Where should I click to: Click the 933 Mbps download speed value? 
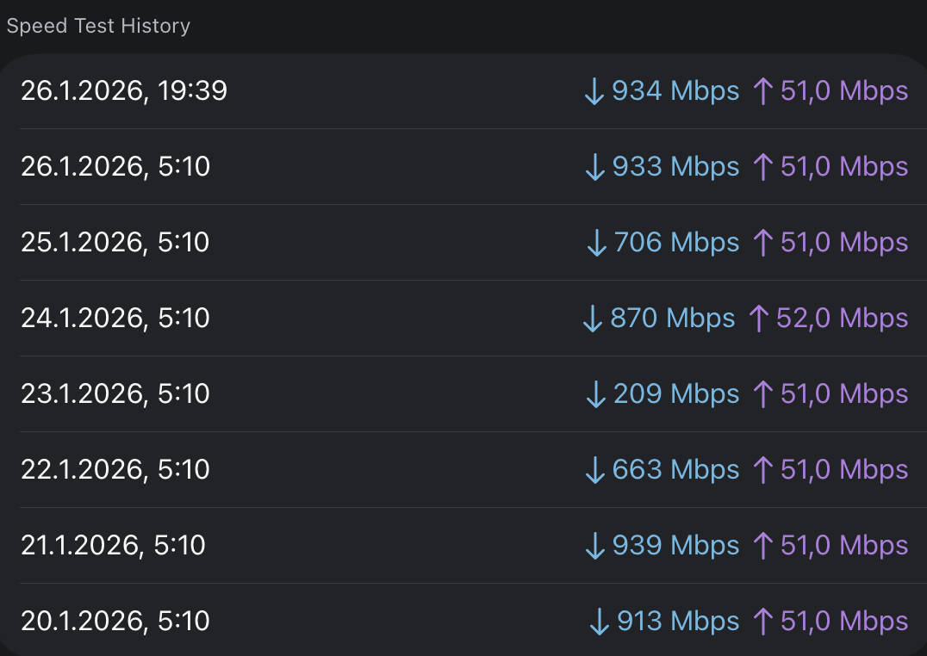click(675, 167)
